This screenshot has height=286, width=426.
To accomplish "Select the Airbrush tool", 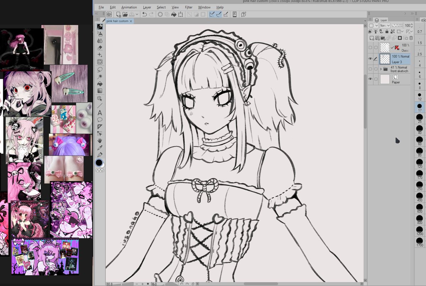I will (x=100, y=34).
